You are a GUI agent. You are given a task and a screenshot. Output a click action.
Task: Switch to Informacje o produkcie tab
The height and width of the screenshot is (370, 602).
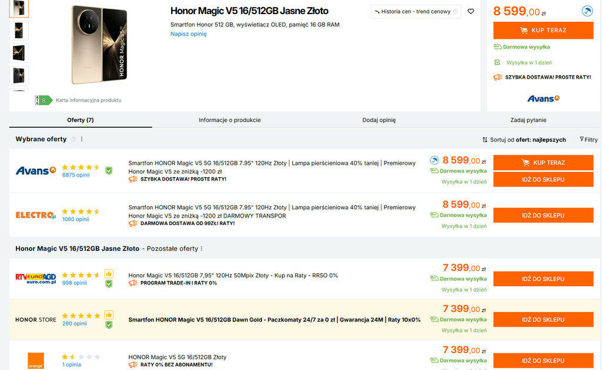pos(229,120)
